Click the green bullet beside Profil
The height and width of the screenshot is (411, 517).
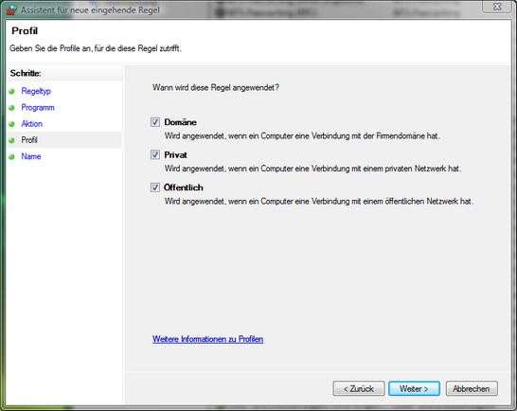[12, 140]
